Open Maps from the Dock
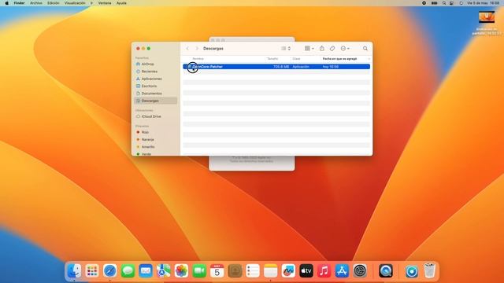504x283 pixels. (x=164, y=271)
